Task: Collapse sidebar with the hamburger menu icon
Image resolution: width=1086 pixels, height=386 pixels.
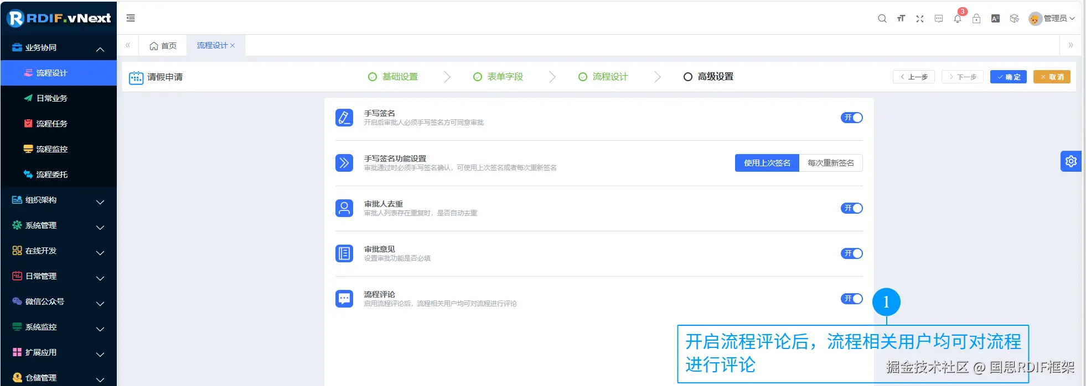Action: tap(131, 18)
